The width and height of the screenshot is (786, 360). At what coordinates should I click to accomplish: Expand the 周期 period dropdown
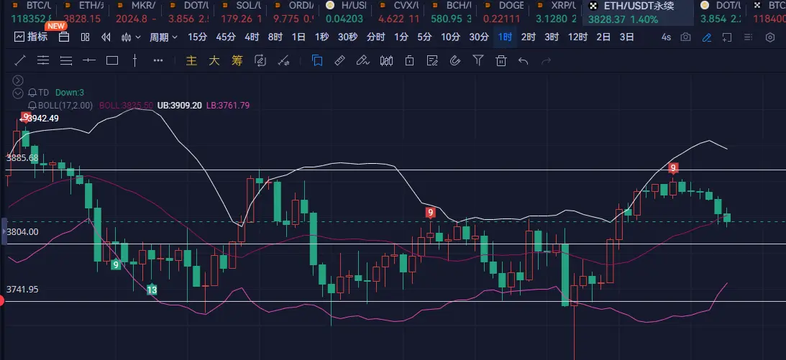pos(163,37)
